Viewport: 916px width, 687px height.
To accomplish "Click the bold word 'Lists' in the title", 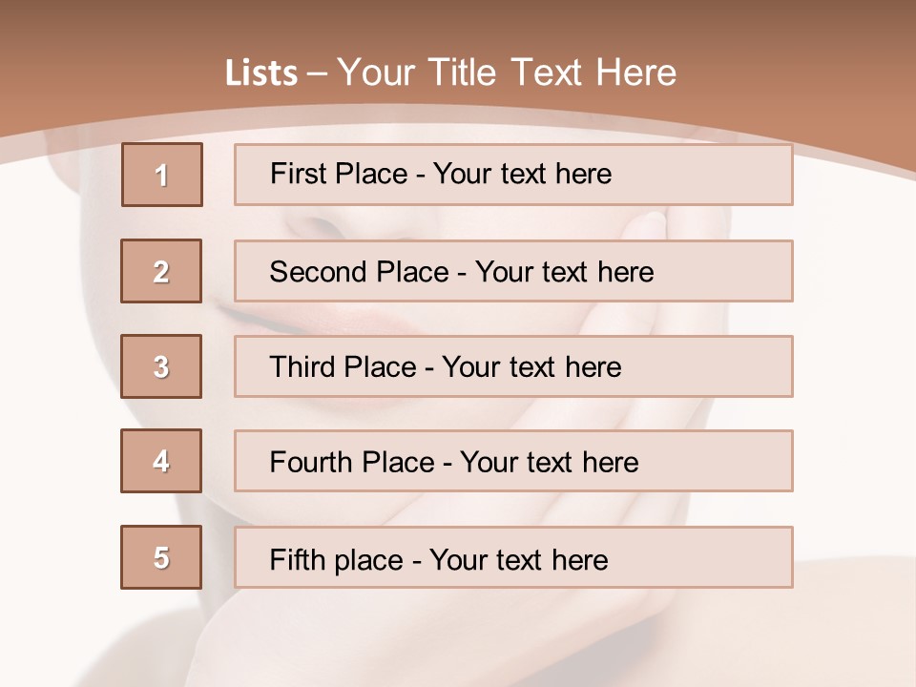I will coord(261,73).
